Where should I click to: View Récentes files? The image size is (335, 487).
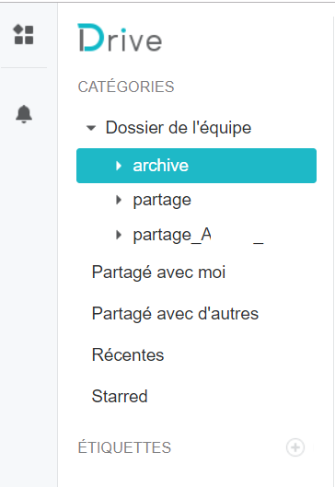(x=128, y=354)
